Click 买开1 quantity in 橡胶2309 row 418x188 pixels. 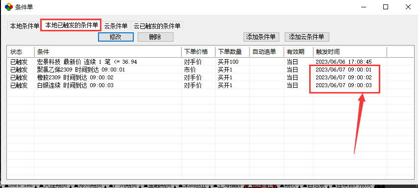225,78
